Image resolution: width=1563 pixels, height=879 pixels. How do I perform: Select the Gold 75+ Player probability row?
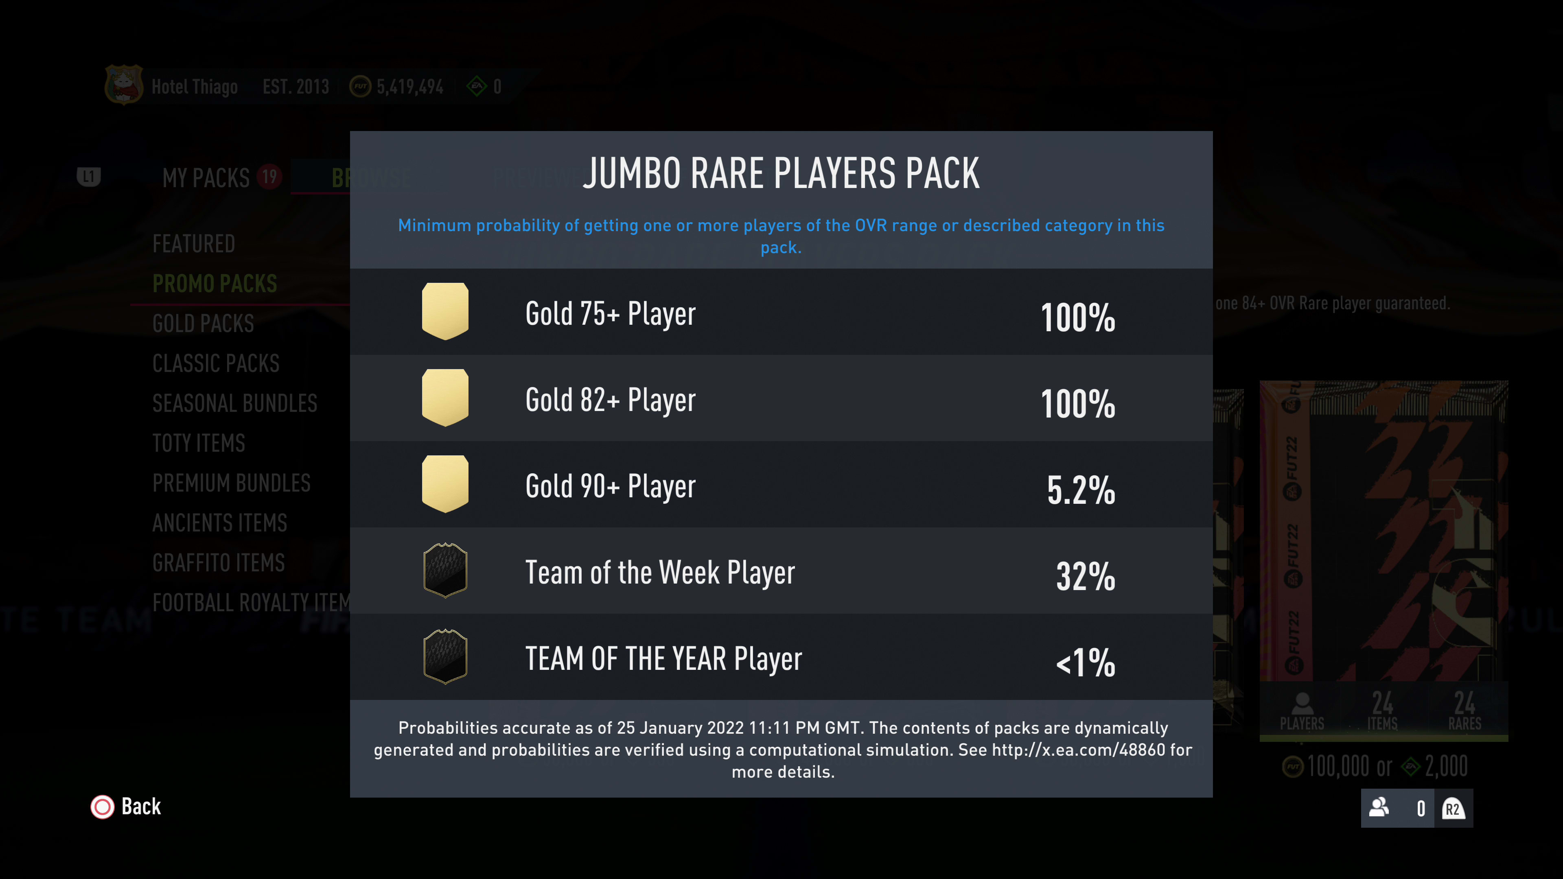click(781, 313)
